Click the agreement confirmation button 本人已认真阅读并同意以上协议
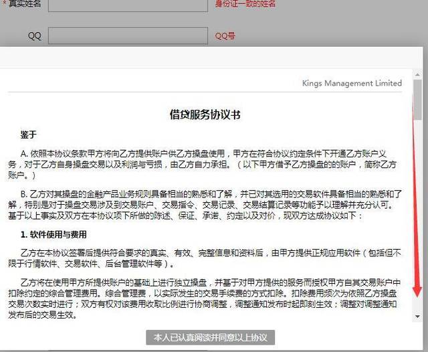Viewport: 428px width, 352px height. pyautogui.click(x=210, y=337)
